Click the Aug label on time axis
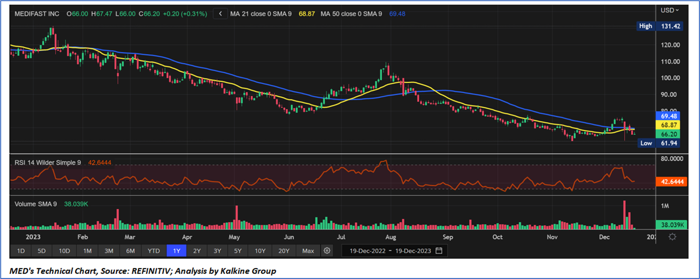 [391, 236]
